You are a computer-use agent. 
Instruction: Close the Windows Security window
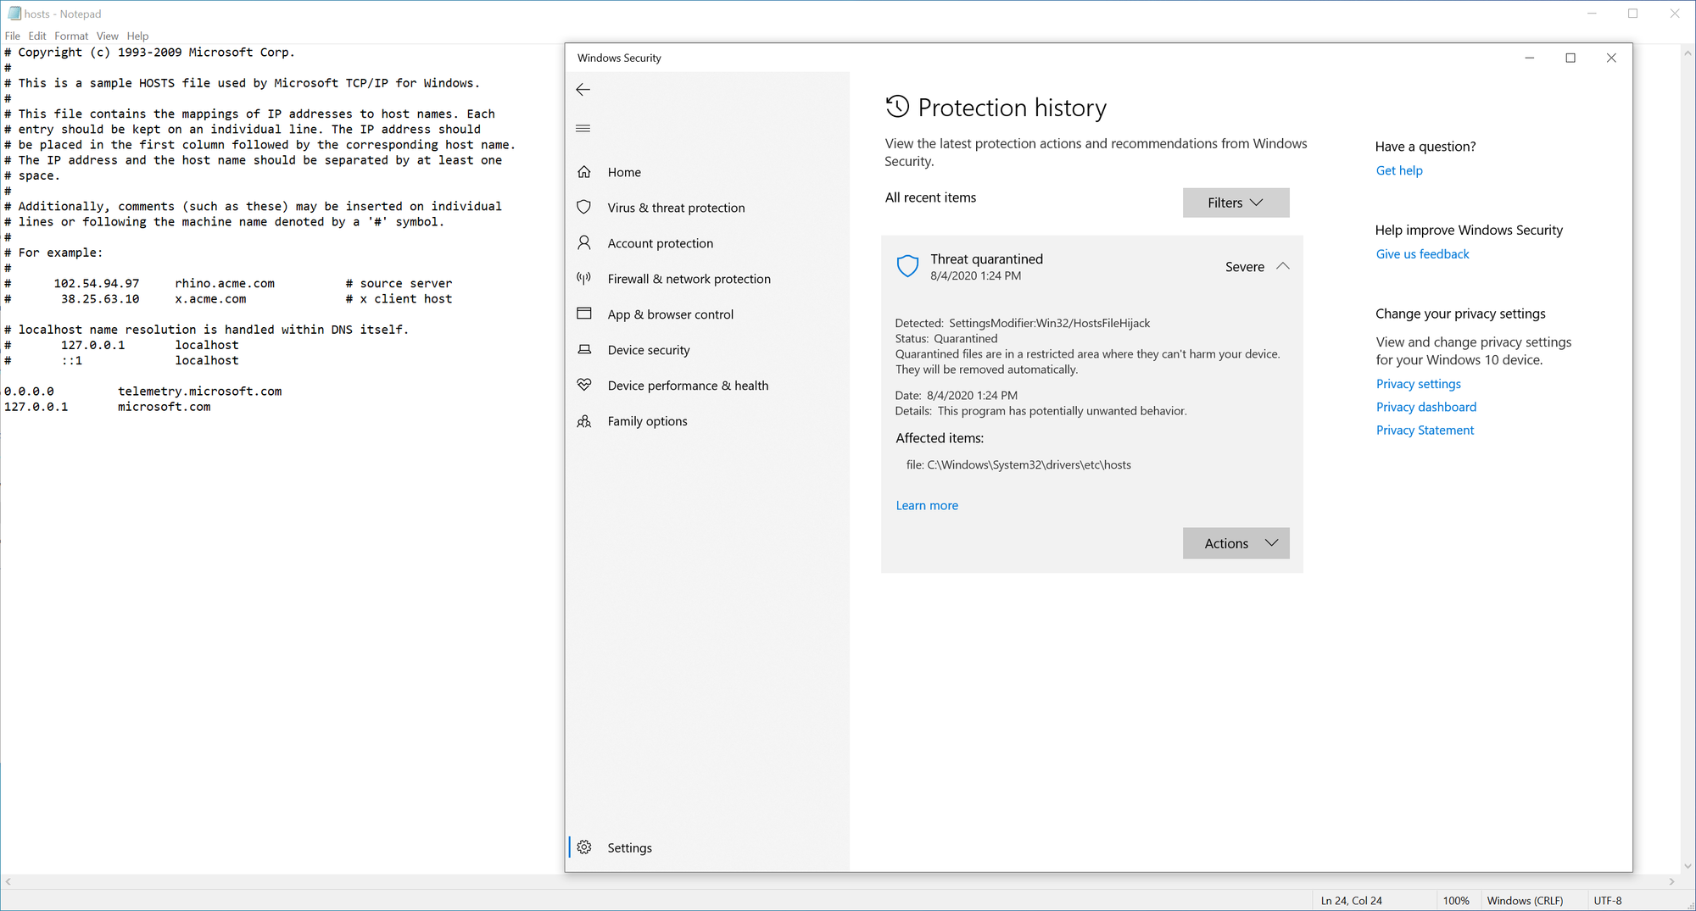[x=1611, y=58]
